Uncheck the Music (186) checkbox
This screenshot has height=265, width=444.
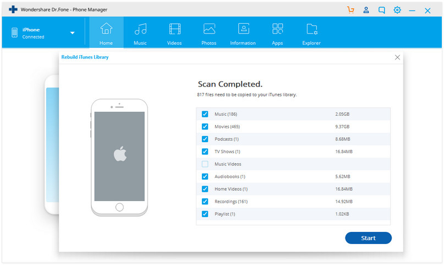click(205, 114)
